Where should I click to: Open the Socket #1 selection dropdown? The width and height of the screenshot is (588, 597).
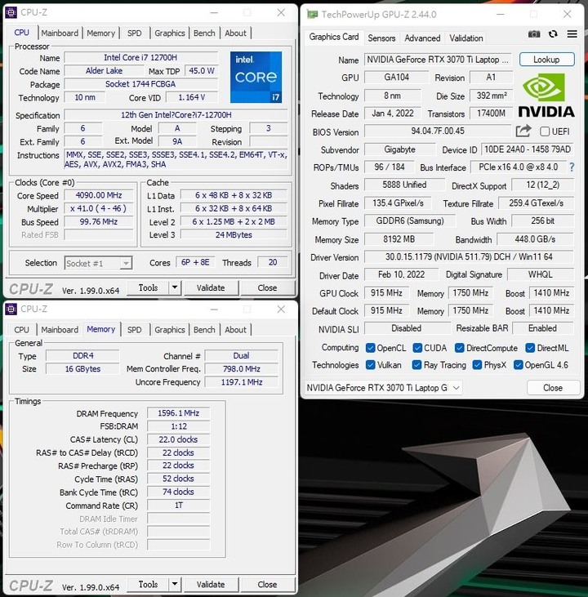pos(98,263)
